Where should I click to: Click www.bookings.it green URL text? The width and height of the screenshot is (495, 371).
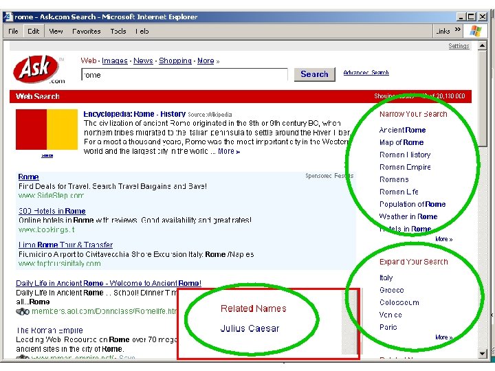click(46, 229)
